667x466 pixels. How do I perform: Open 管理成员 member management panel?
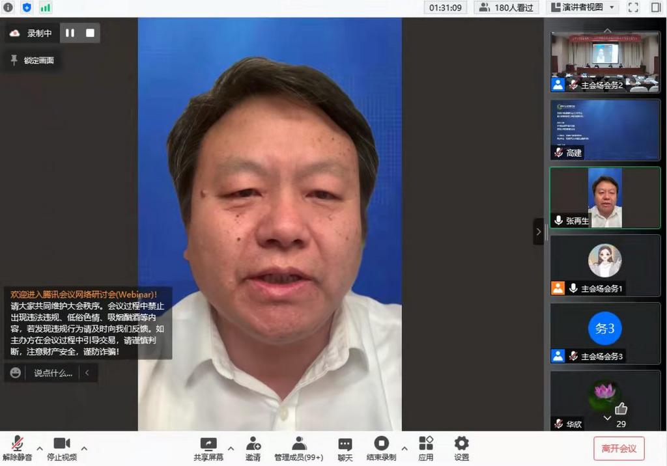click(x=298, y=445)
